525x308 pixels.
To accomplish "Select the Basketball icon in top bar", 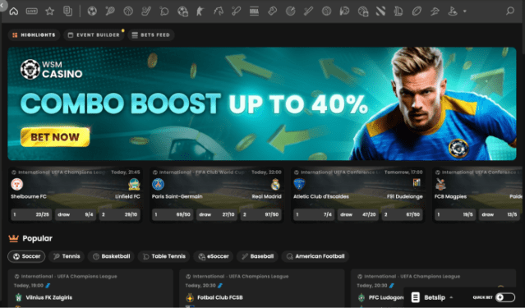I will (x=128, y=11).
